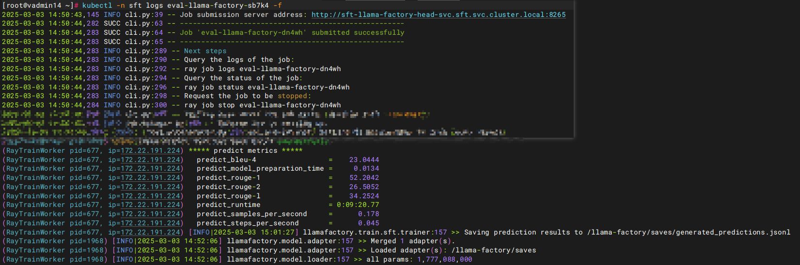Screen dimensions: 800x265
Task: Click the llamafactory.model.loader:157 logger name
Action: click(x=288, y=259)
